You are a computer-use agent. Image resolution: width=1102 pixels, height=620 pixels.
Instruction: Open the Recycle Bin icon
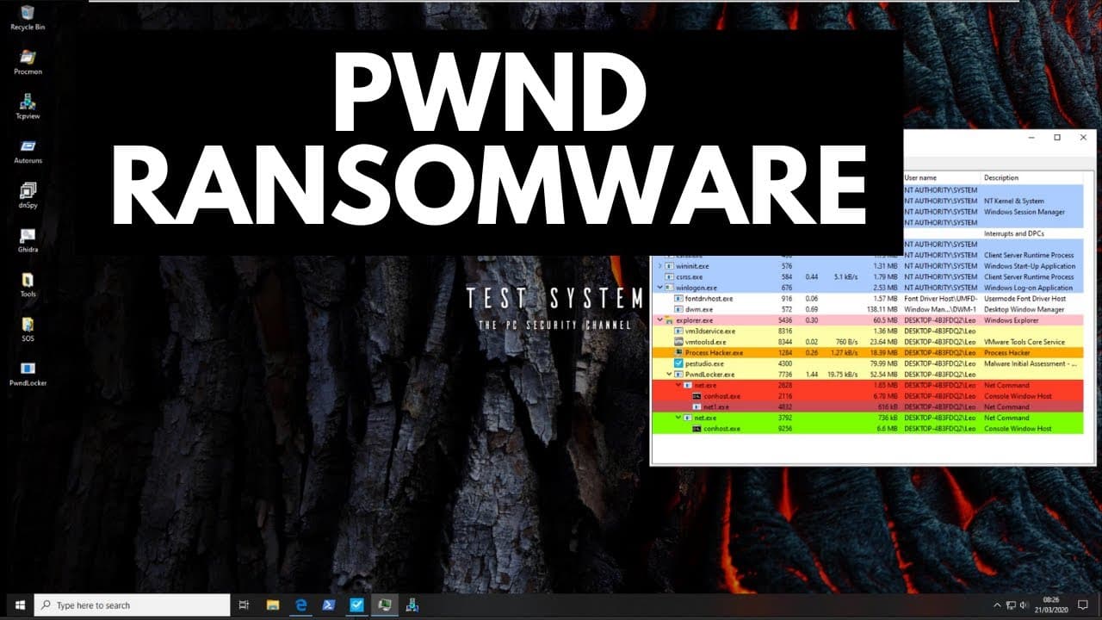tap(28, 17)
